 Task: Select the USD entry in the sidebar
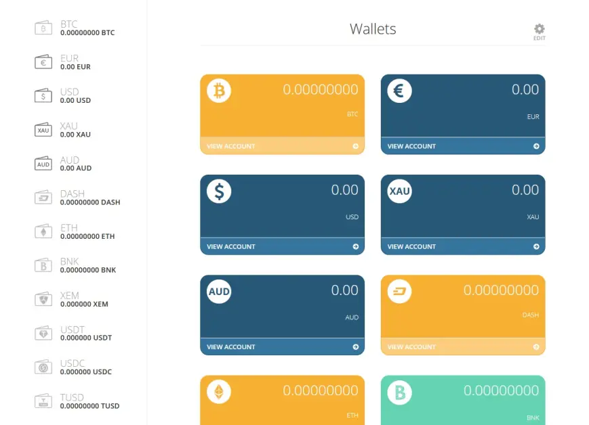point(63,96)
